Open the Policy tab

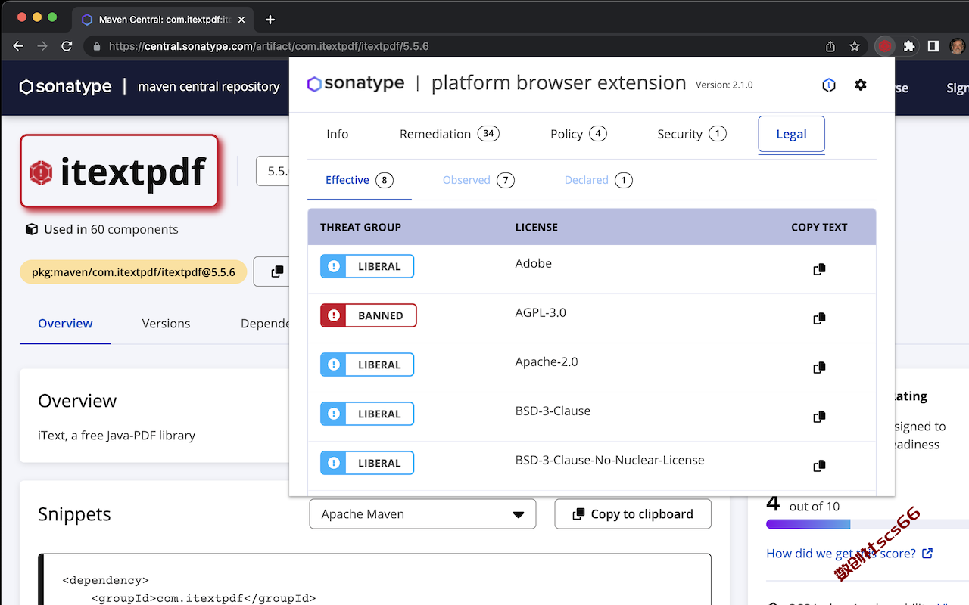(x=578, y=134)
